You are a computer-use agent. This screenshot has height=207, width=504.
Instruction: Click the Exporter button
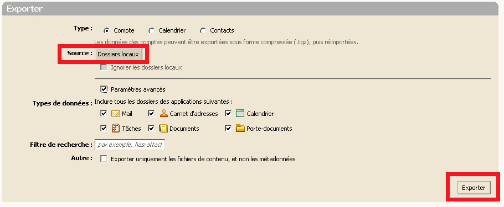[x=474, y=188]
